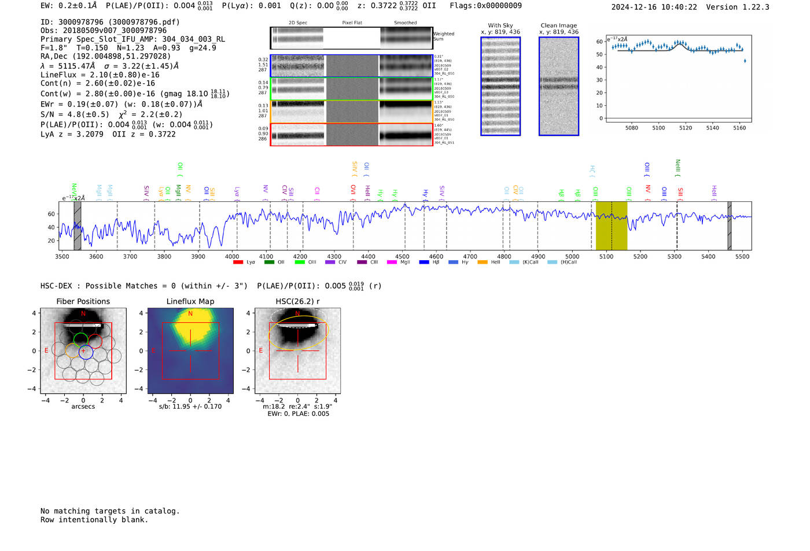Click the 'Obs: 20180509v007_3000978796' line

[104, 31]
